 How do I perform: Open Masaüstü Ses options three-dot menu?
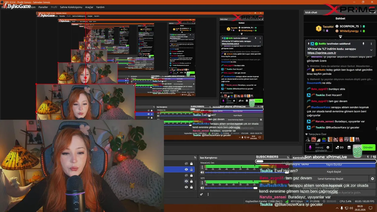(x=202, y=167)
